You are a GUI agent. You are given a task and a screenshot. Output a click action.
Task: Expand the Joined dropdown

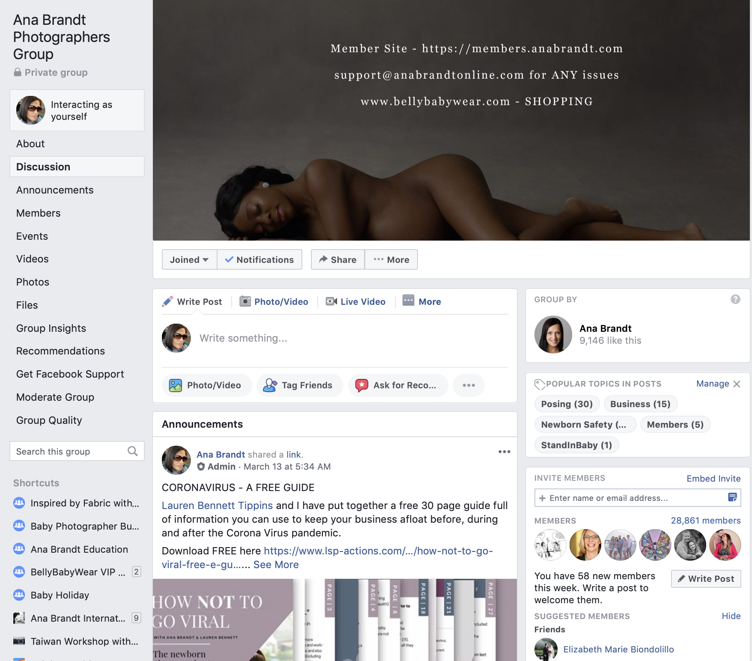tap(189, 259)
